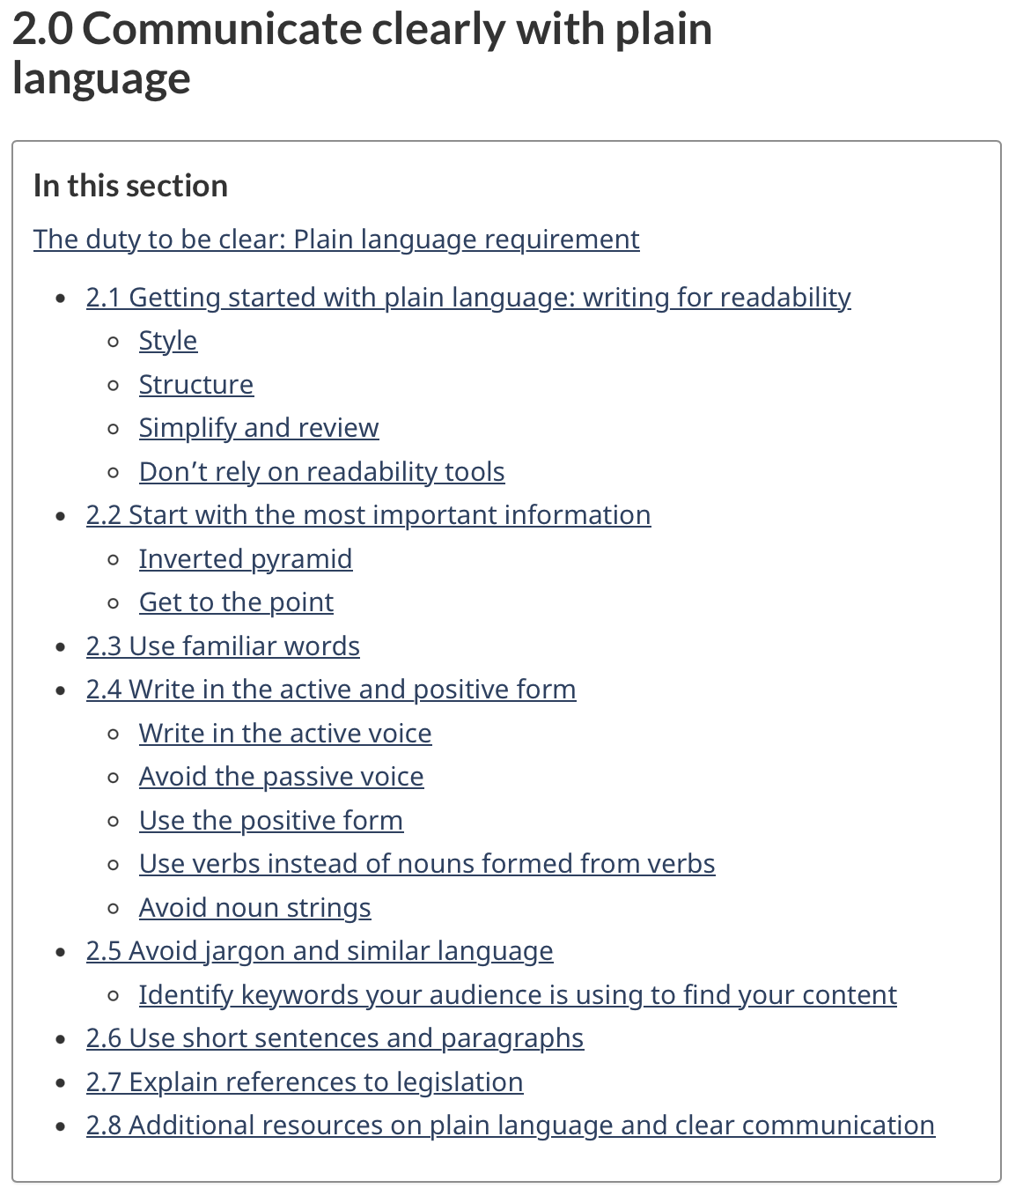Open section 2.5 'Avoid jargon and similar language'

(x=319, y=950)
